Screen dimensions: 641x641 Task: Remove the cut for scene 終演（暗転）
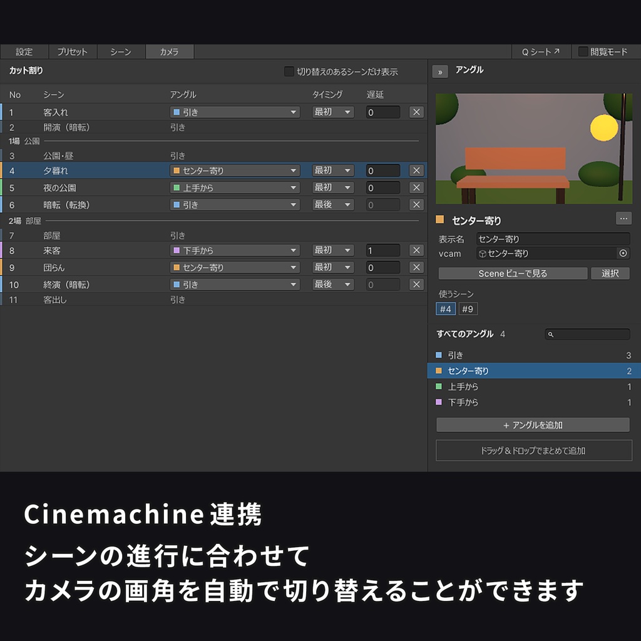416,285
